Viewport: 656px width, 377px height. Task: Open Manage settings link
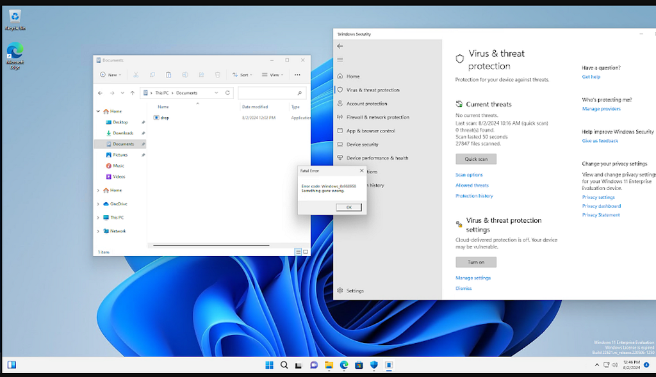[473, 278]
